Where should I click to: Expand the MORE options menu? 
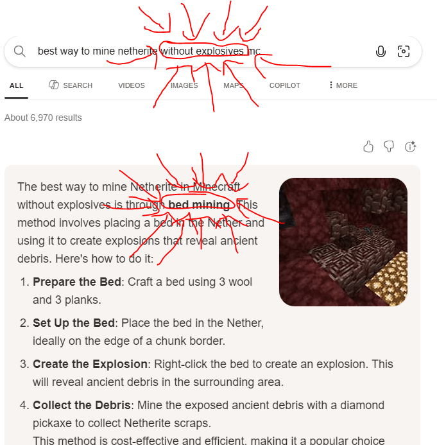343,85
